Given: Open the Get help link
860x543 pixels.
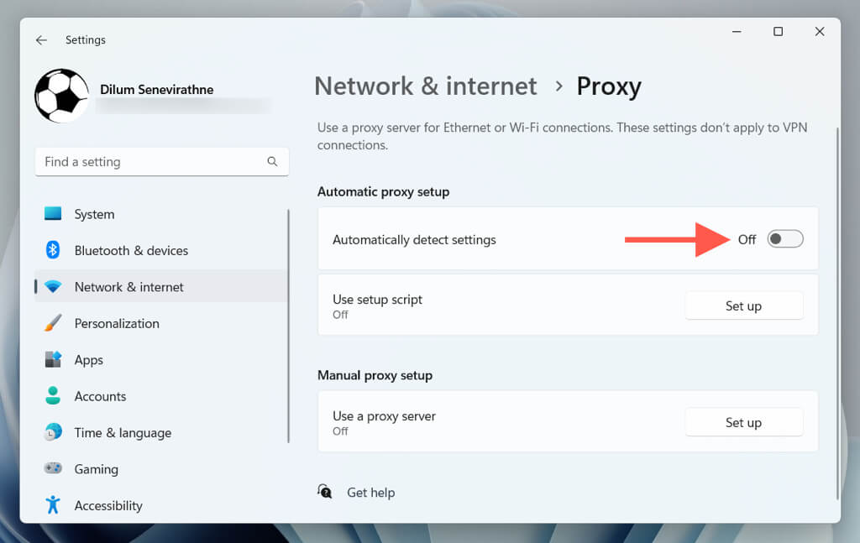Looking at the screenshot, I should click(370, 493).
